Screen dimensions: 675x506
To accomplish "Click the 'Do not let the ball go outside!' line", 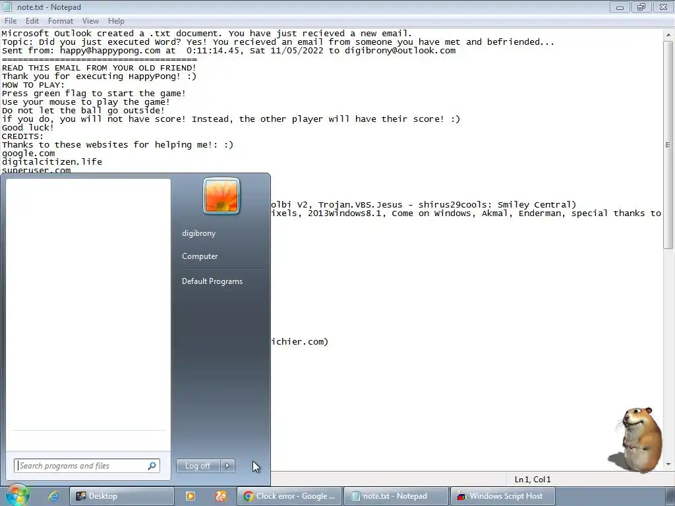I will pyautogui.click(x=84, y=111).
